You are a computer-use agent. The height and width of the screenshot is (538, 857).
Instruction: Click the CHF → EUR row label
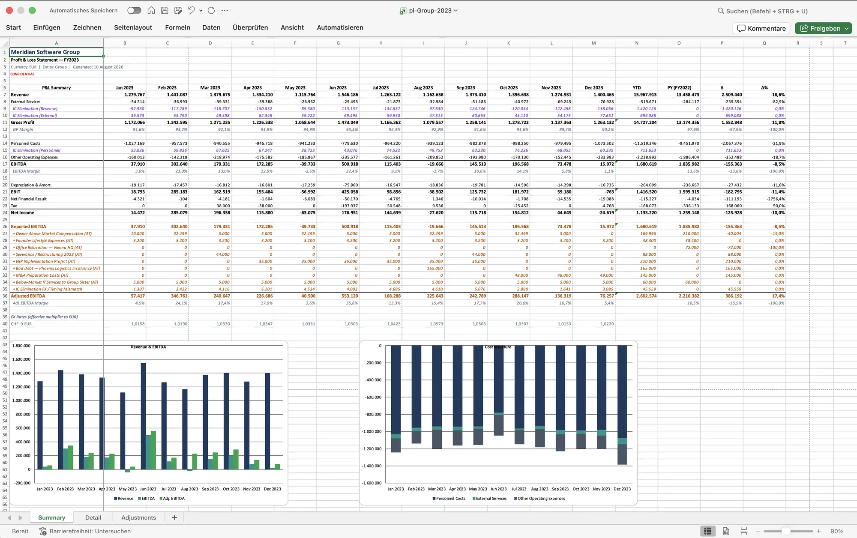57,324
